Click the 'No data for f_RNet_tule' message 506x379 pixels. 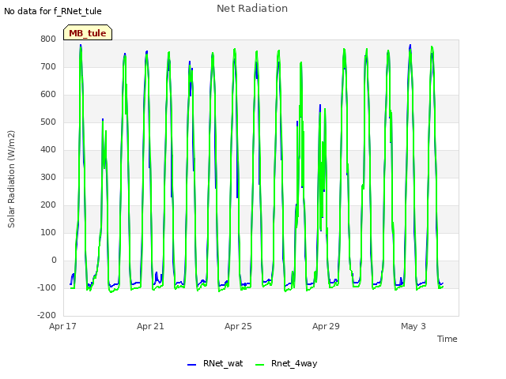53,11
